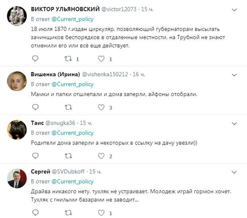The image size is (247, 218).
Task: Like Таис's tweet about дачу
Action: coord(101,156)
